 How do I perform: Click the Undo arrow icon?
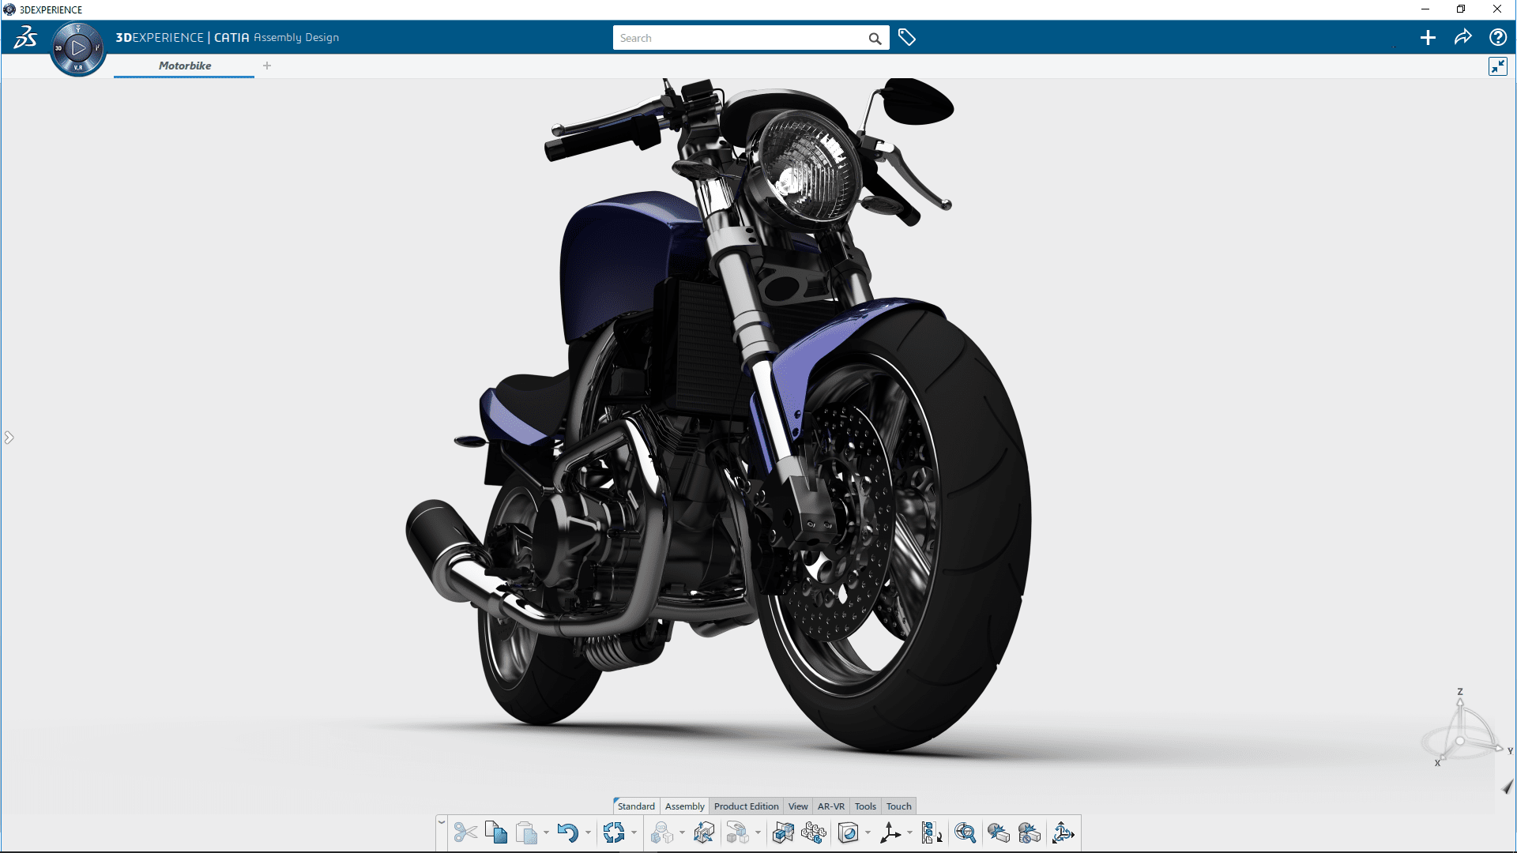click(x=567, y=832)
